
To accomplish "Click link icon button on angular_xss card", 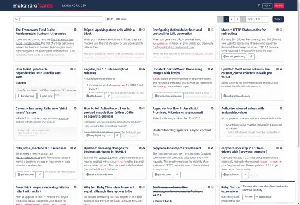I will (108, 96).
